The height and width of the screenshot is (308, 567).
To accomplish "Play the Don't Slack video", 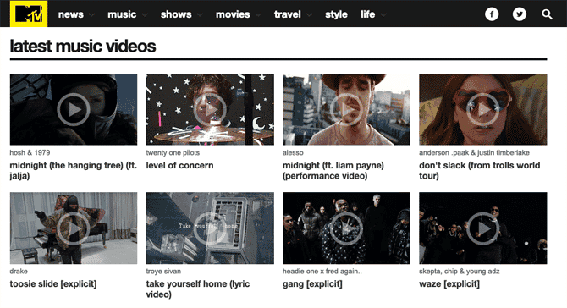I will (482, 109).
